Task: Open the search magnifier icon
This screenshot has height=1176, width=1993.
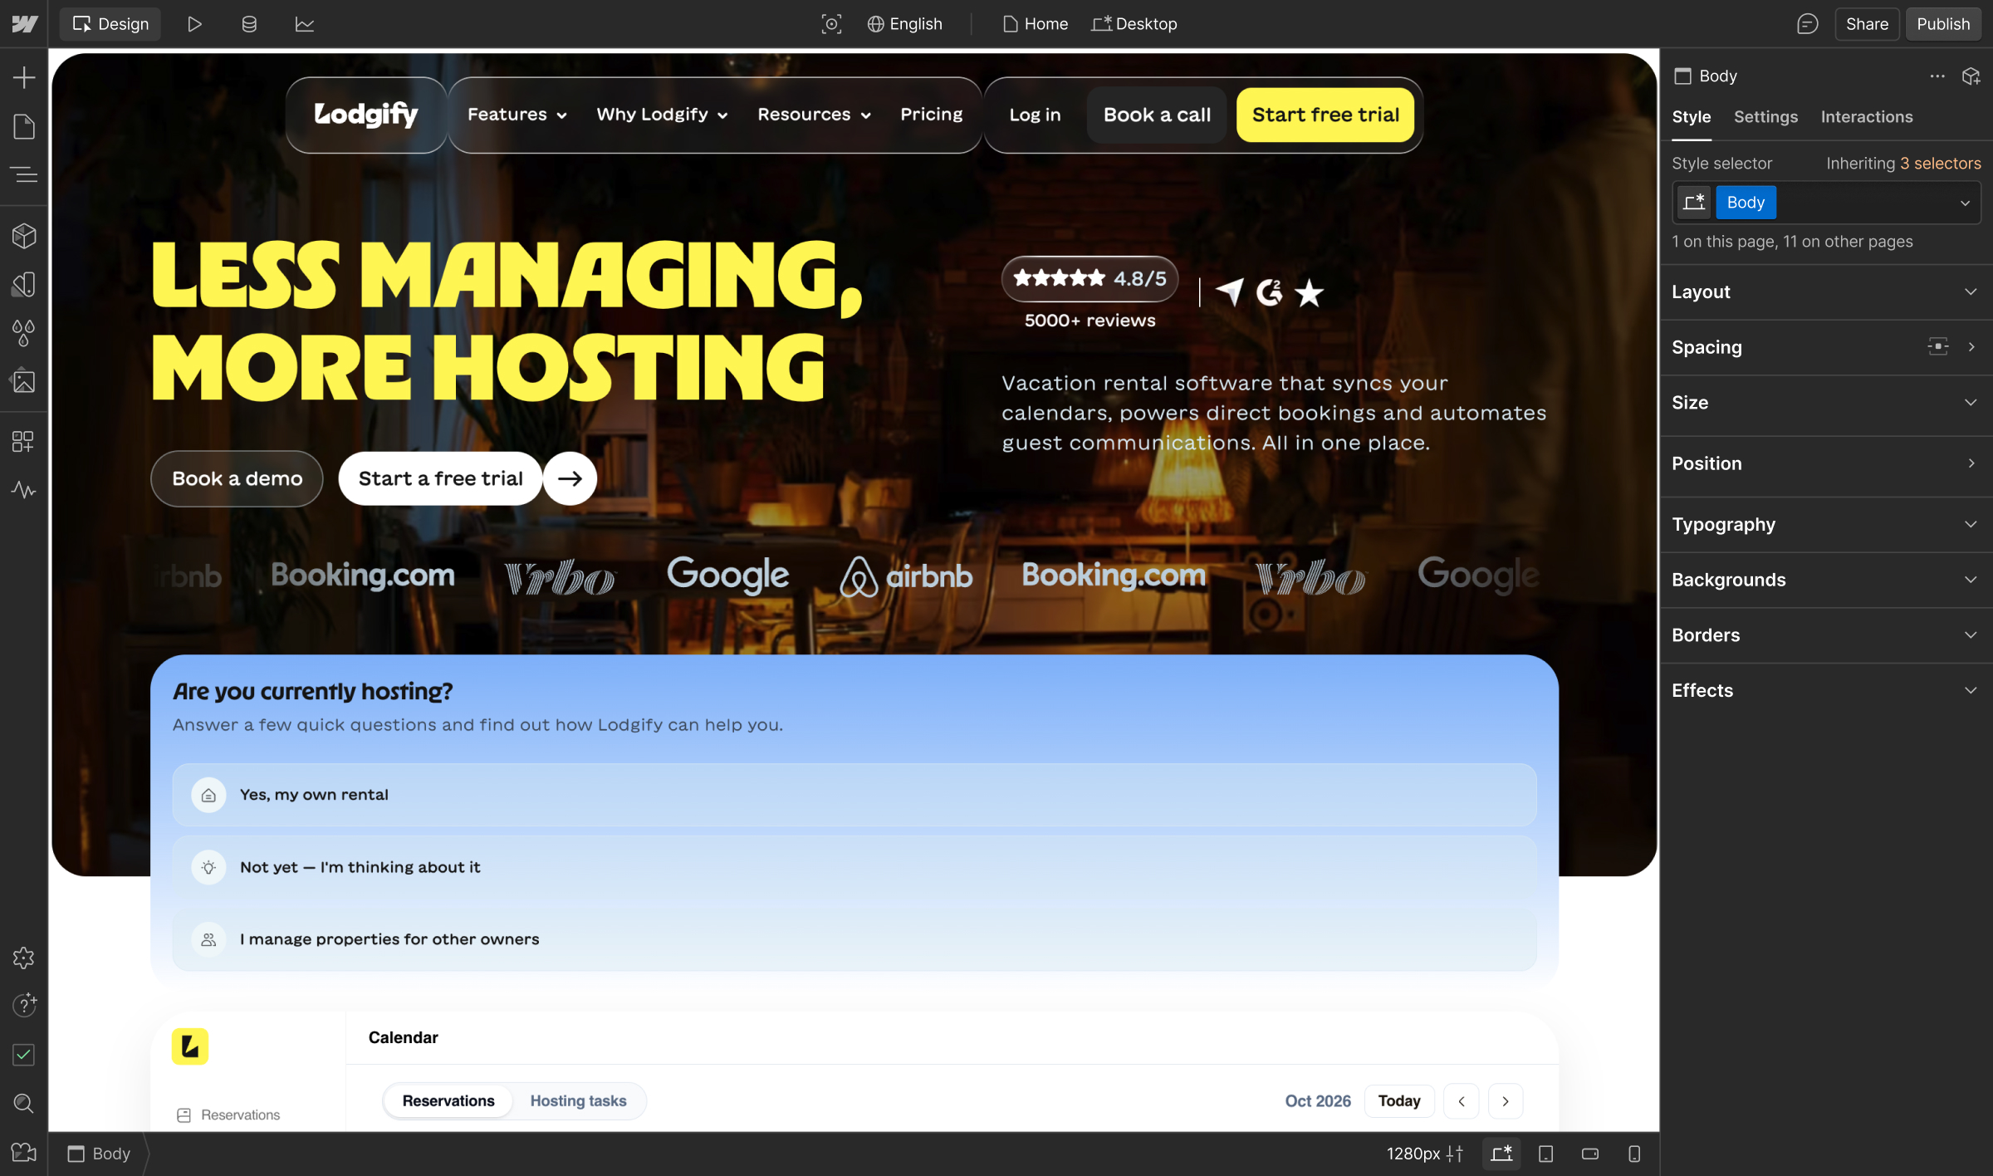Action: pos(24,1103)
